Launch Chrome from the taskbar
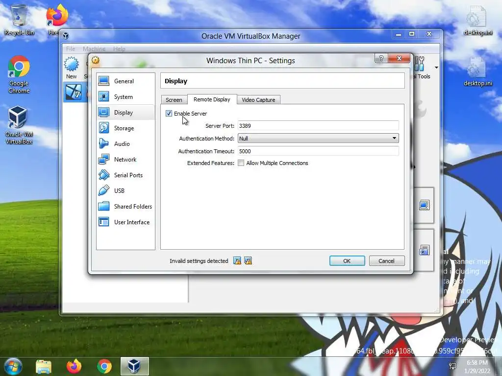502x376 pixels. pyautogui.click(x=104, y=366)
